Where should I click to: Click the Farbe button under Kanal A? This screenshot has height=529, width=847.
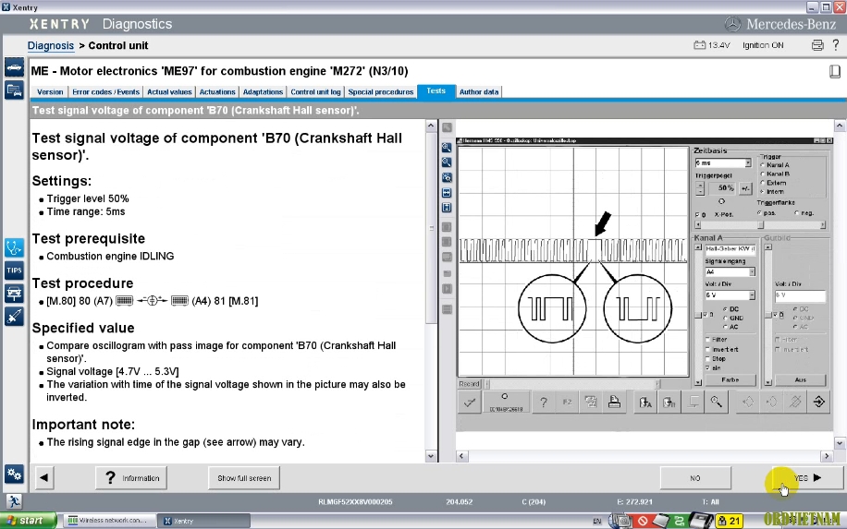point(730,379)
